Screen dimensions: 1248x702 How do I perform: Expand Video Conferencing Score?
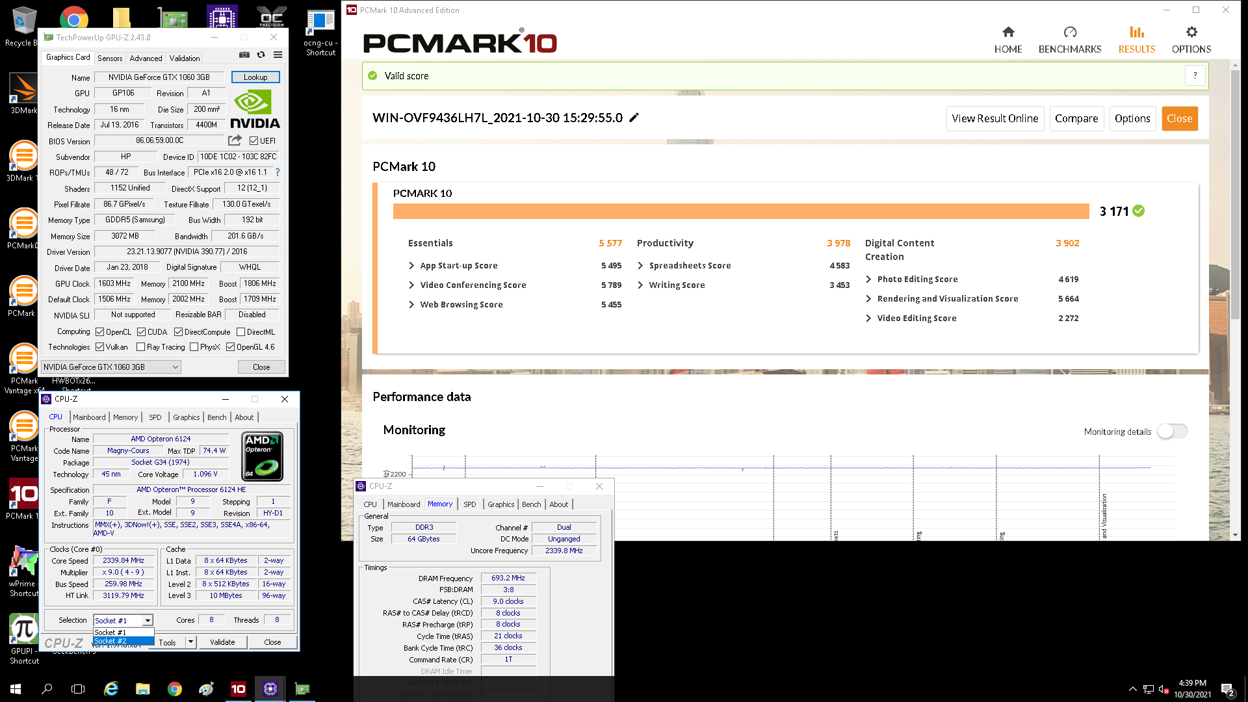click(411, 285)
